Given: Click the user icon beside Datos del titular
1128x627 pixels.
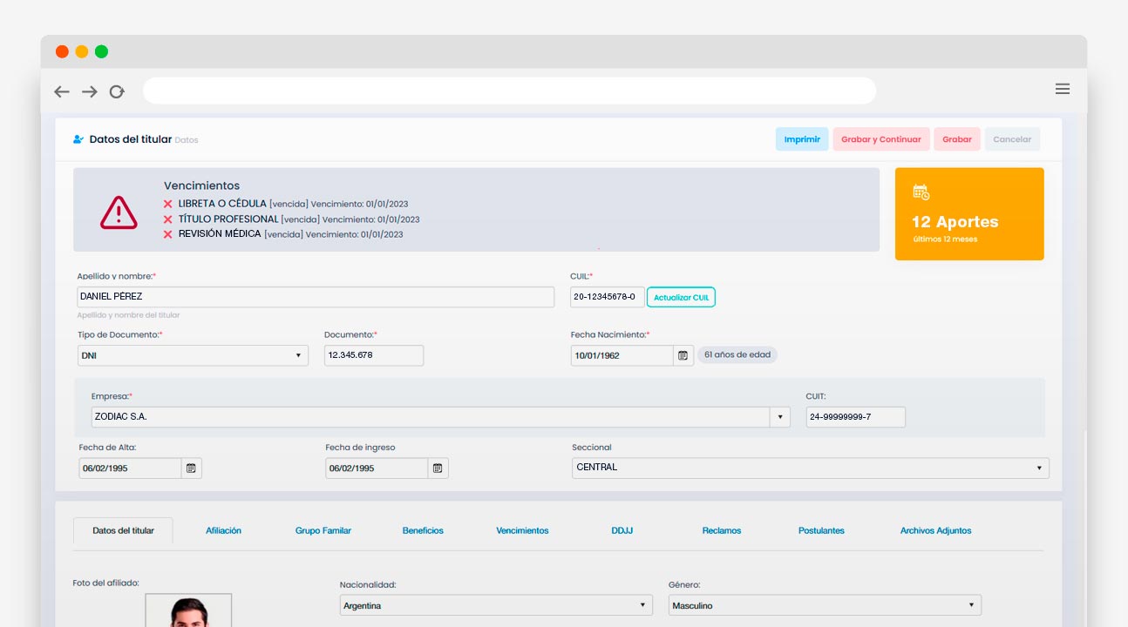Looking at the screenshot, I should coord(78,139).
